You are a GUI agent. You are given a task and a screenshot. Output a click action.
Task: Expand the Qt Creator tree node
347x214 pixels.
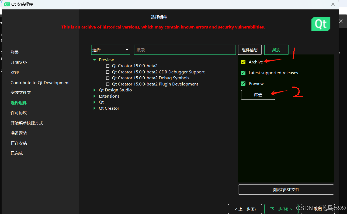[x=94, y=108]
